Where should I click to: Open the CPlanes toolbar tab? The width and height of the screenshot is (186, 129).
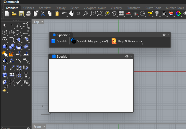coord(29,8)
